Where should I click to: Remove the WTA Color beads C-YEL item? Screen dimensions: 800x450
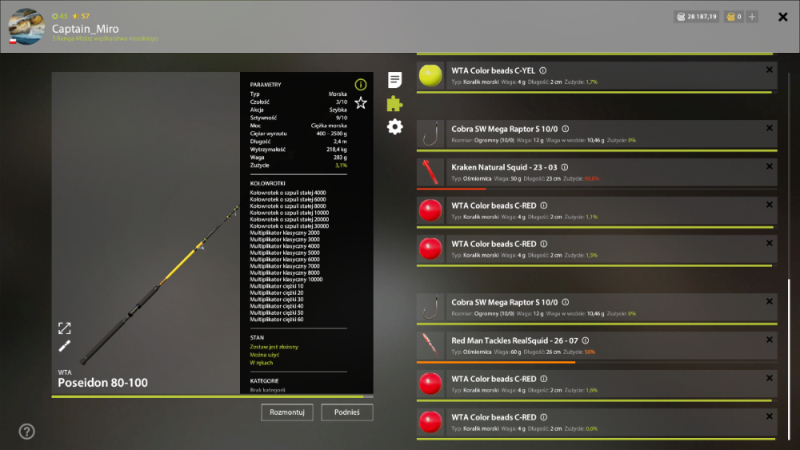click(x=770, y=70)
